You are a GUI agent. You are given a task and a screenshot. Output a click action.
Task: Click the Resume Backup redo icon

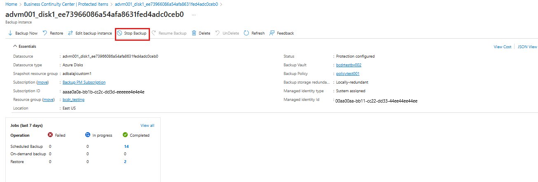point(154,33)
